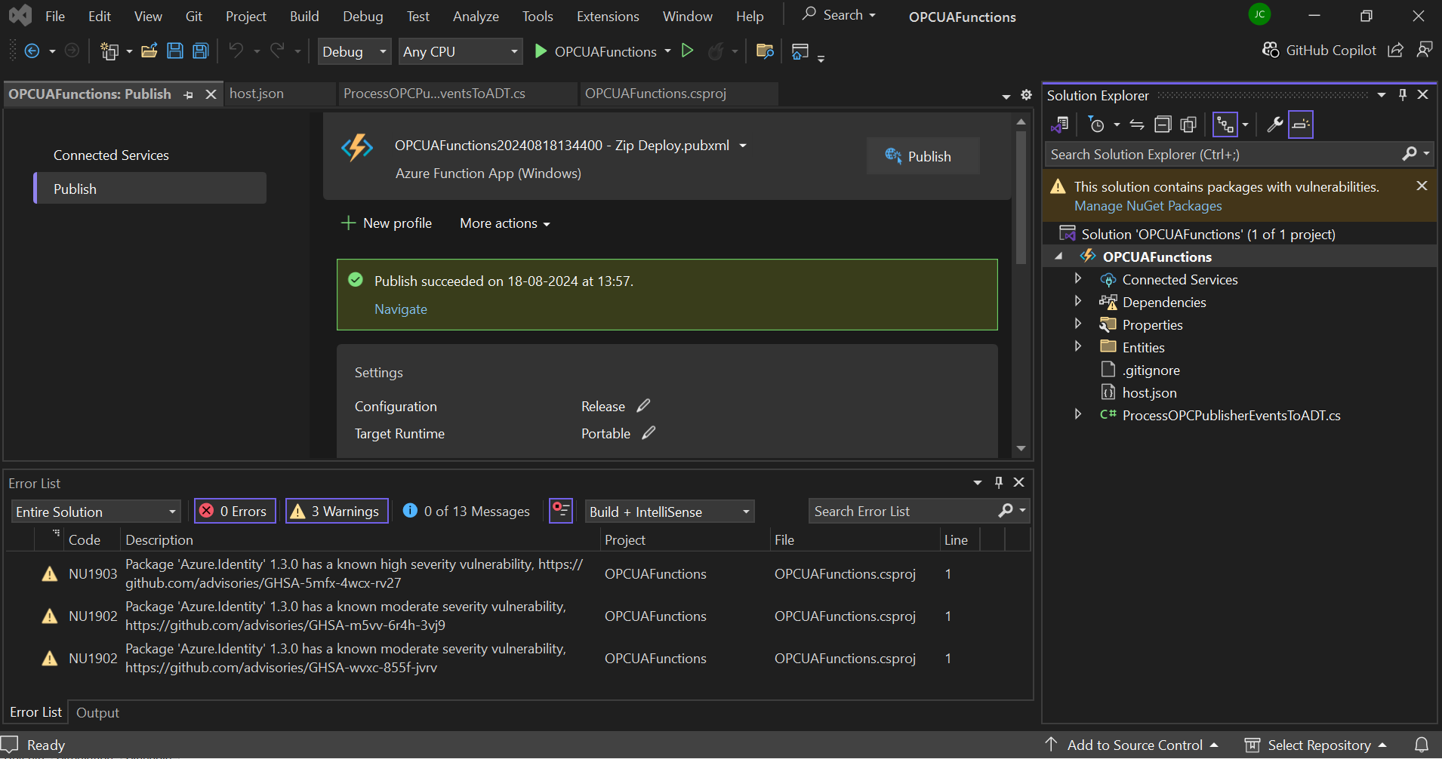Toggle the 0 Errors filter in Error List

(235, 511)
